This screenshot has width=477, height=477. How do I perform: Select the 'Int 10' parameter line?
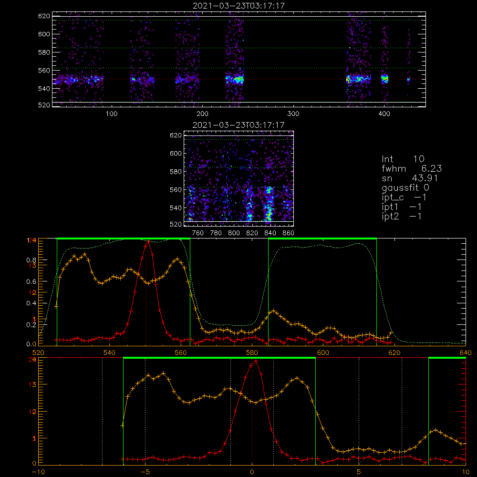(x=403, y=159)
